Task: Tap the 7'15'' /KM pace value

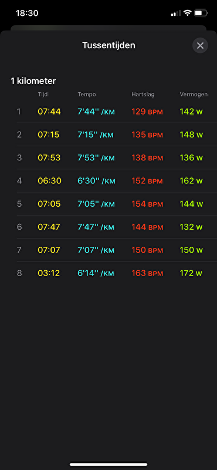Action: tap(96, 135)
